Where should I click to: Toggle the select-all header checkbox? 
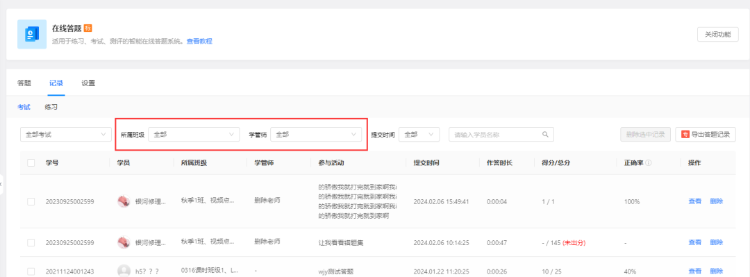point(31,163)
